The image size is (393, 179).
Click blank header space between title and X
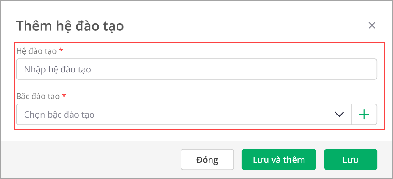click(245, 26)
